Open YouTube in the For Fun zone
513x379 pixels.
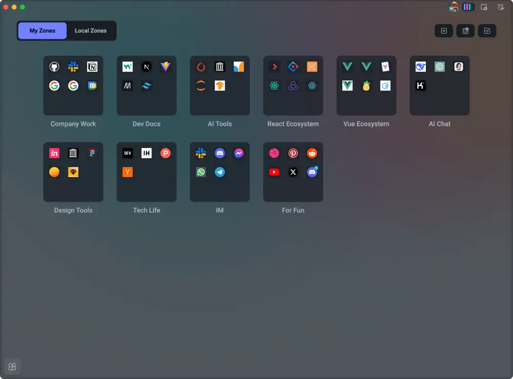[274, 172]
